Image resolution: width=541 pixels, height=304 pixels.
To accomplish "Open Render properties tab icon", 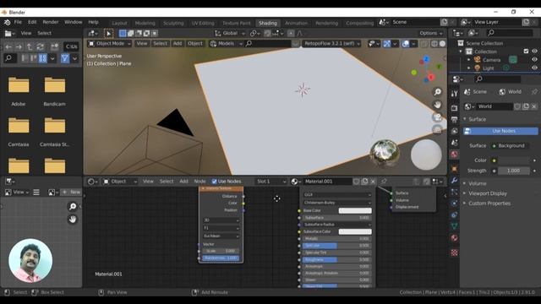I will pos(455,108).
